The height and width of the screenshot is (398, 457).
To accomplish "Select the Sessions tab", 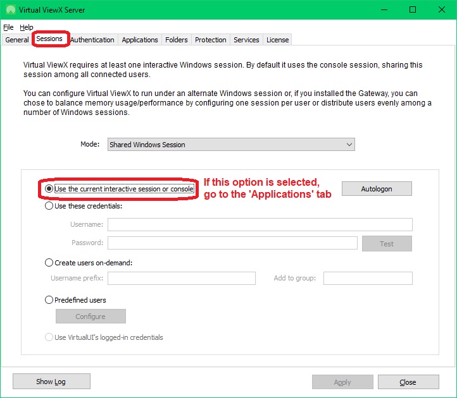I will pos(49,39).
